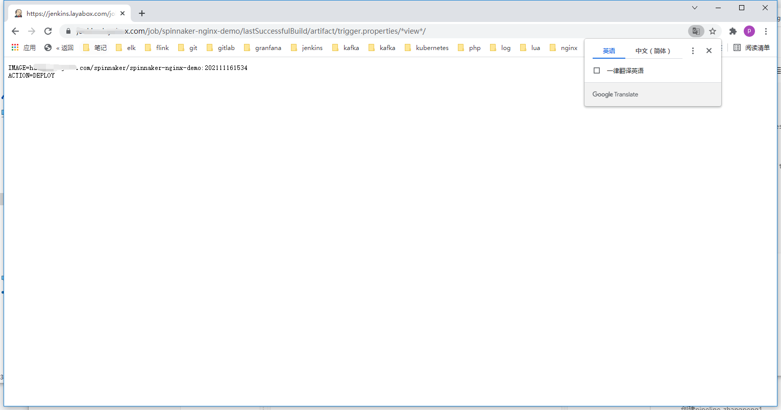781x410 pixels.
Task: Close the Google Translate popup
Action: 709,51
